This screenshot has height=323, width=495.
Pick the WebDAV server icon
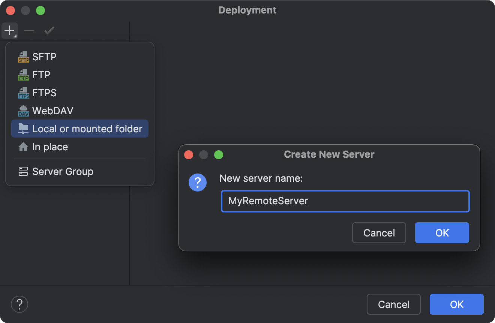(23, 111)
